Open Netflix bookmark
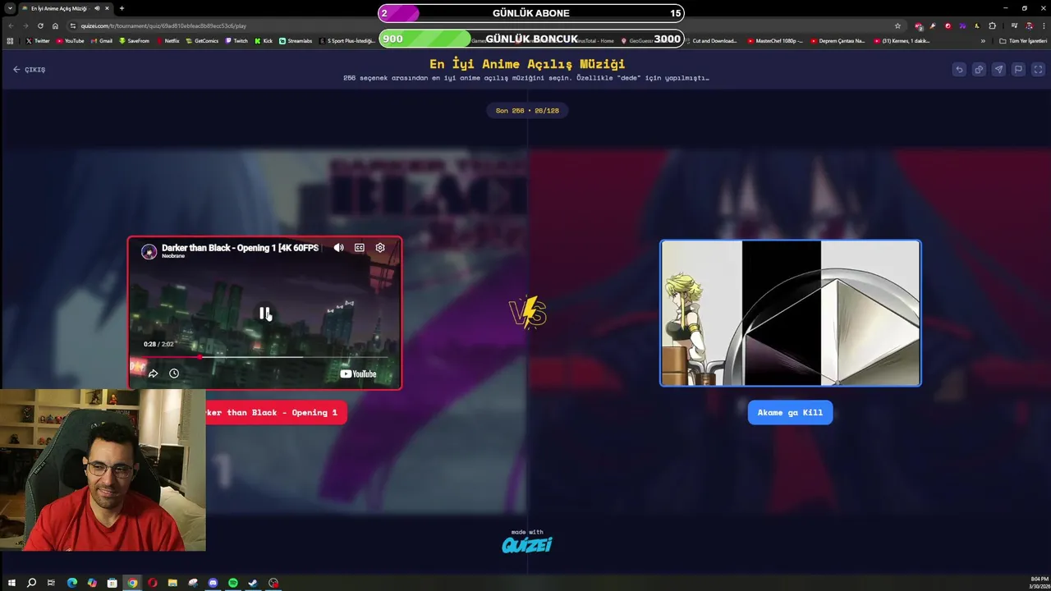 coord(168,41)
